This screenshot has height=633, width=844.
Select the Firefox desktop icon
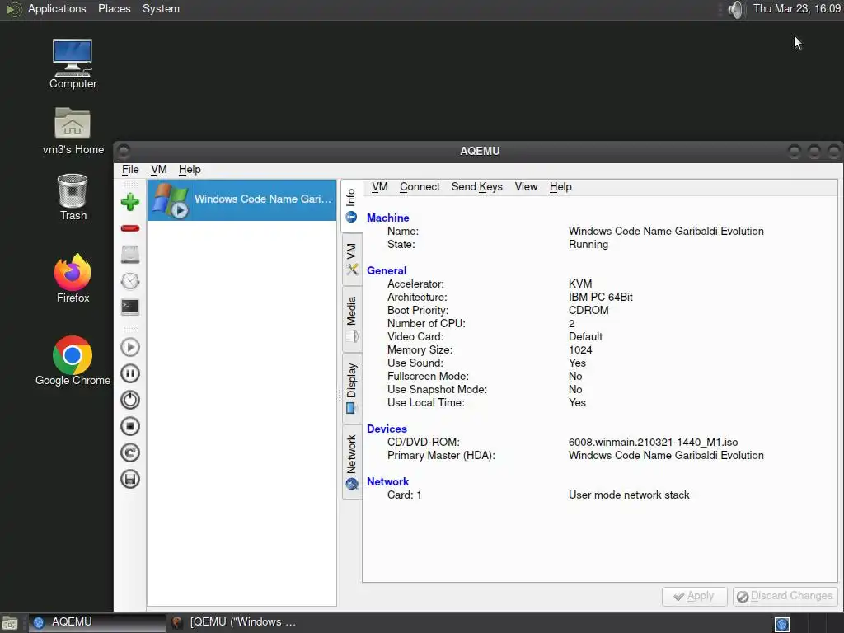[73, 279]
